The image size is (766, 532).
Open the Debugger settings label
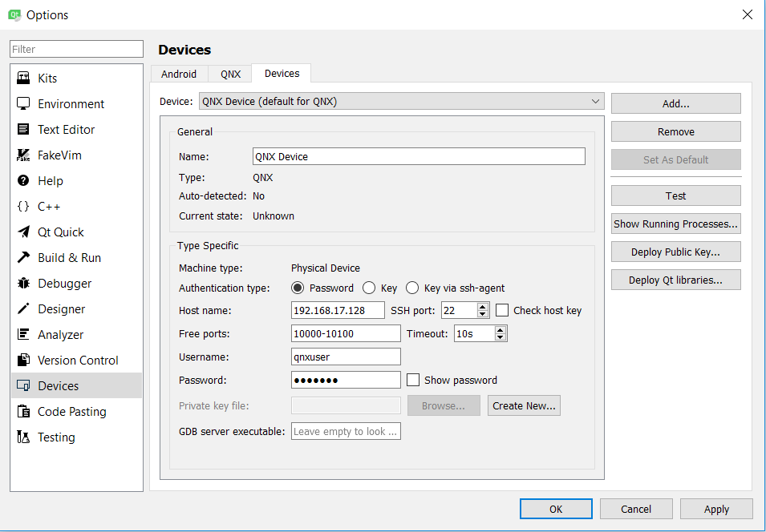64,284
